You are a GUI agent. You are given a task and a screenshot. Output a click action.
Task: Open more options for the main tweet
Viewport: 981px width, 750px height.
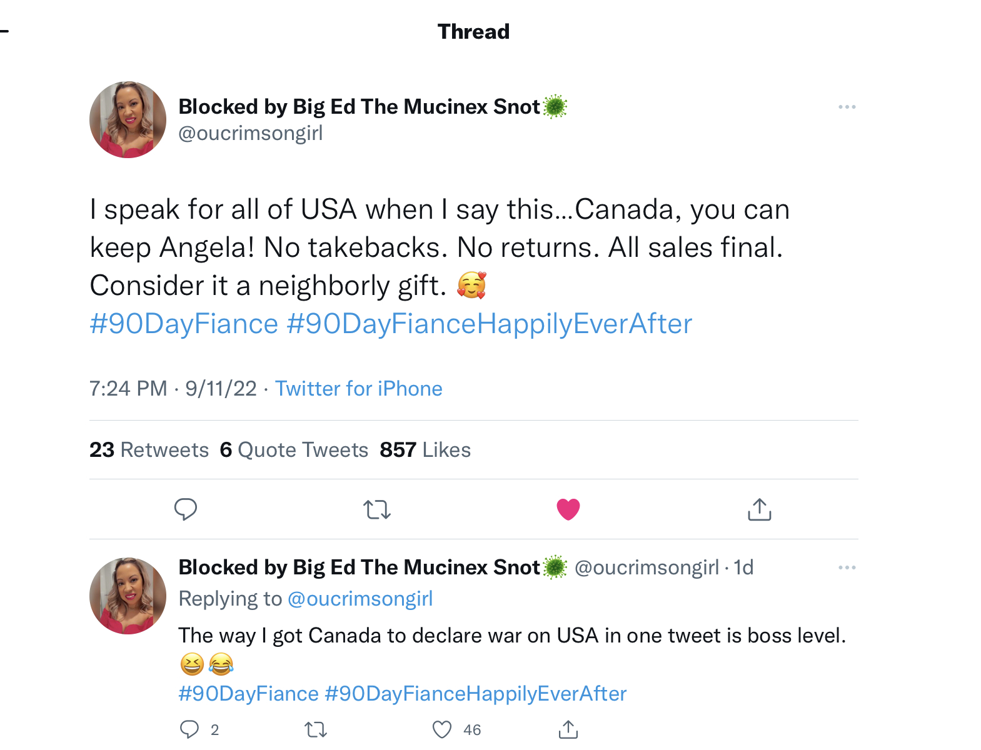[847, 107]
